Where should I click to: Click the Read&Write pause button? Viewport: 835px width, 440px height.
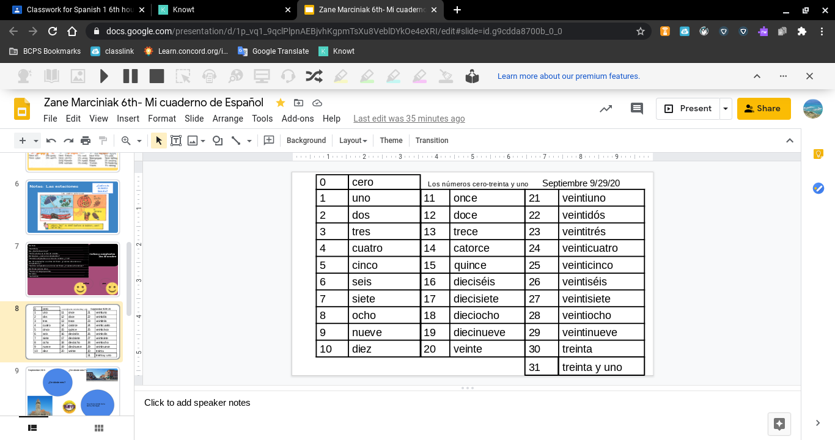pos(130,76)
